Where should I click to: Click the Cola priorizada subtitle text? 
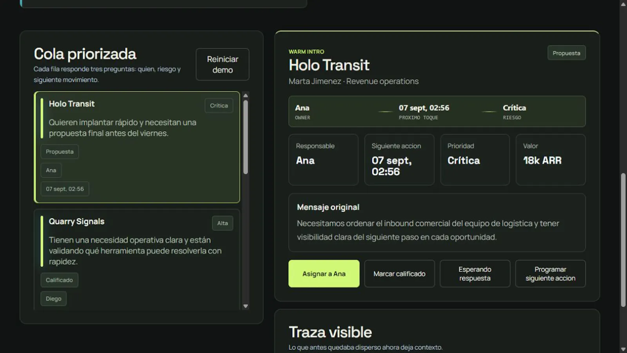coord(107,74)
